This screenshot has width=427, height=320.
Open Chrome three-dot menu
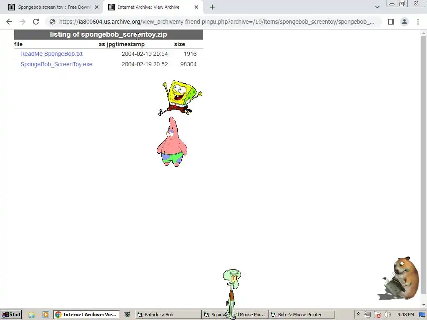click(418, 22)
